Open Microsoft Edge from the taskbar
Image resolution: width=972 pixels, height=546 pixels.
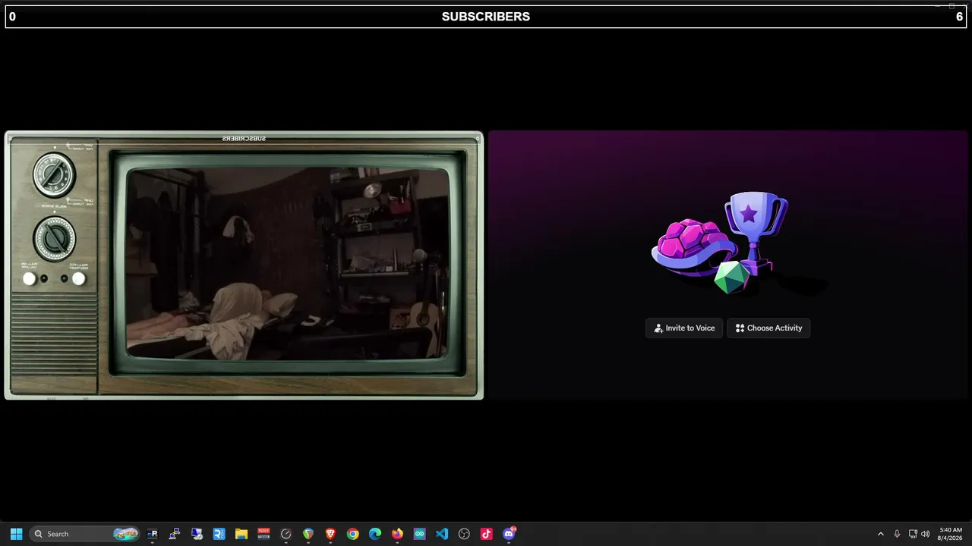tap(375, 534)
